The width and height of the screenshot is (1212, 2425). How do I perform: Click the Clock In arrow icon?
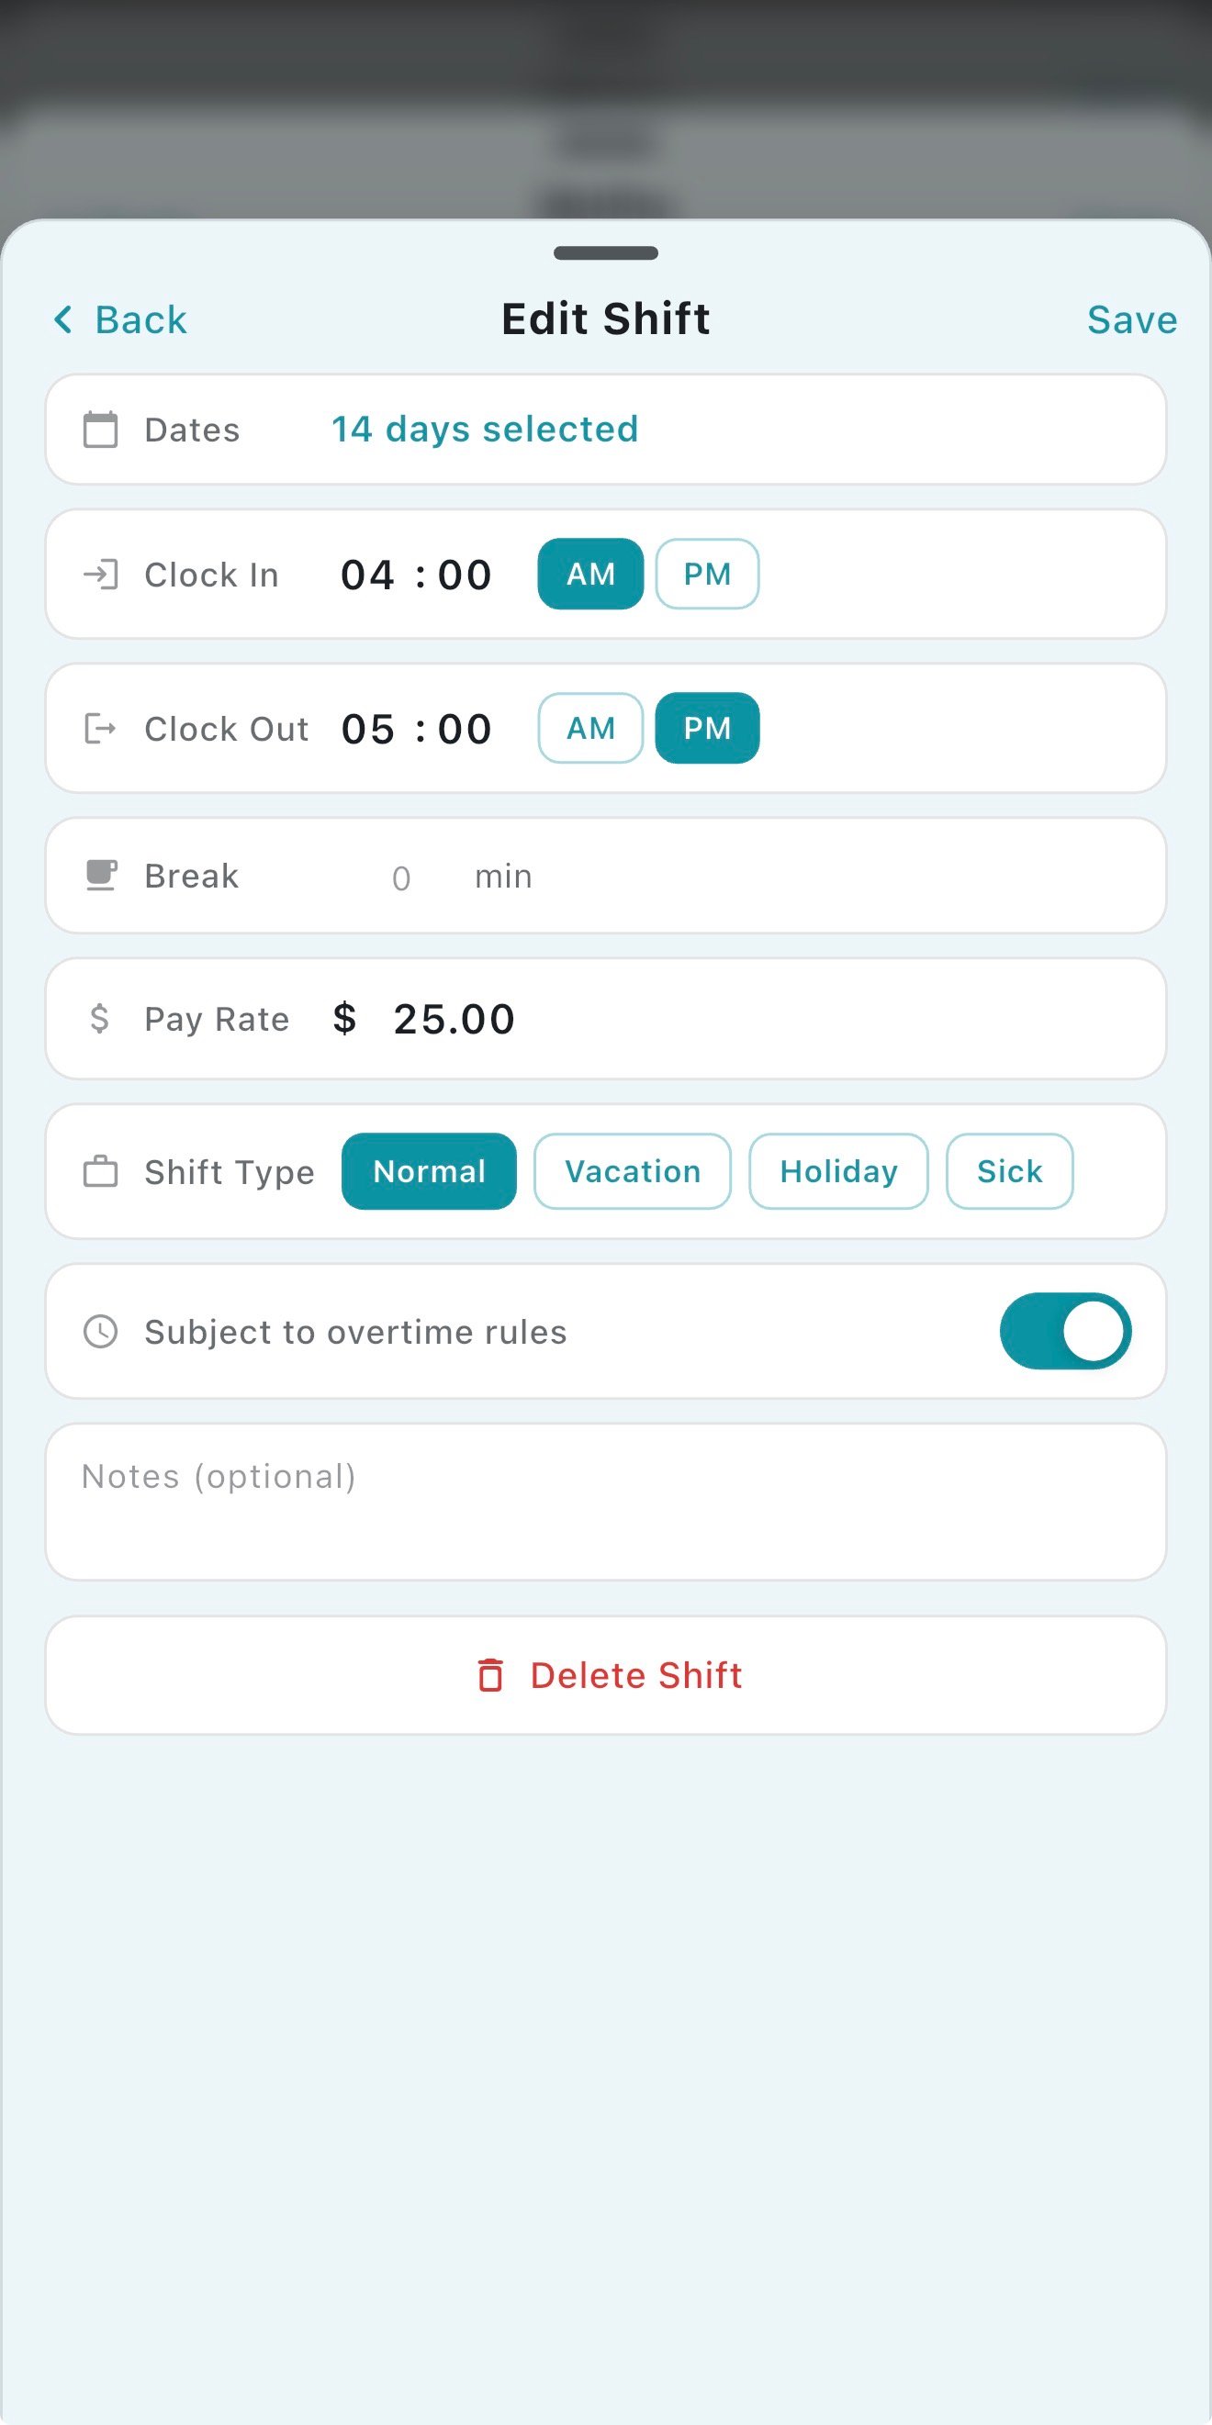pyautogui.click(x=101, y=575)
